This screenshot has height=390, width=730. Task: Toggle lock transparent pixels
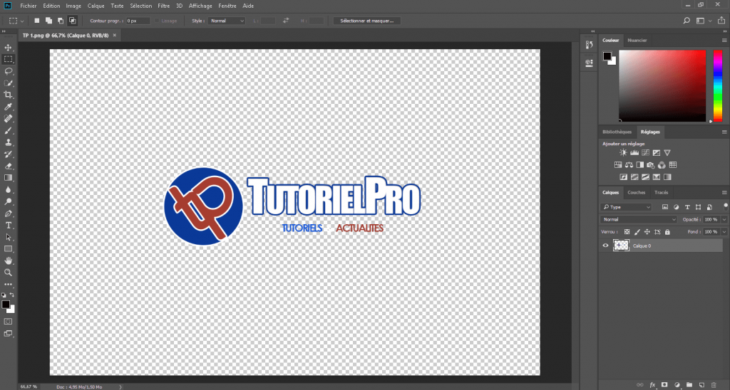tap(627, 231)
